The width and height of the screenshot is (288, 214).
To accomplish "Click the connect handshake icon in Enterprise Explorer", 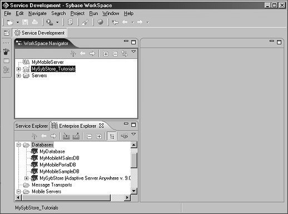I will (125, 136).
